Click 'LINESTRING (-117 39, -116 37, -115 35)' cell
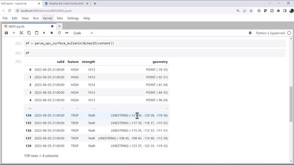The height and width of the screenshot is (165, 294). [x=139, y=123]
